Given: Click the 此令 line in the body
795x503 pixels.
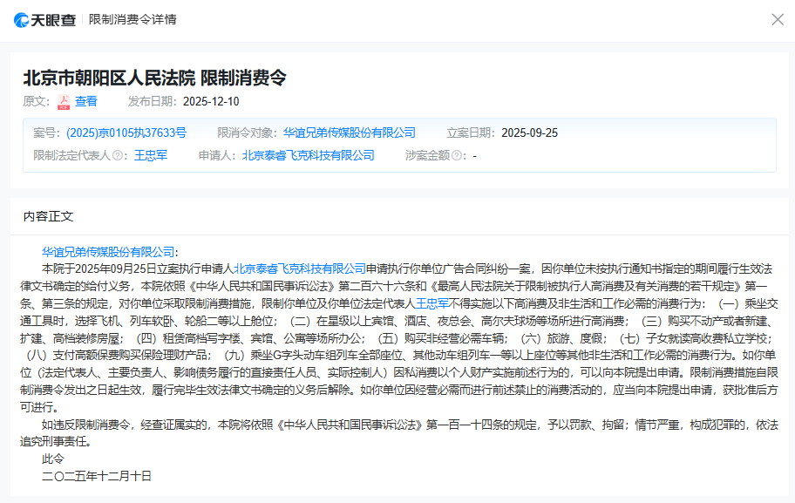Looking at the screenshot, I should coord(53,459).
